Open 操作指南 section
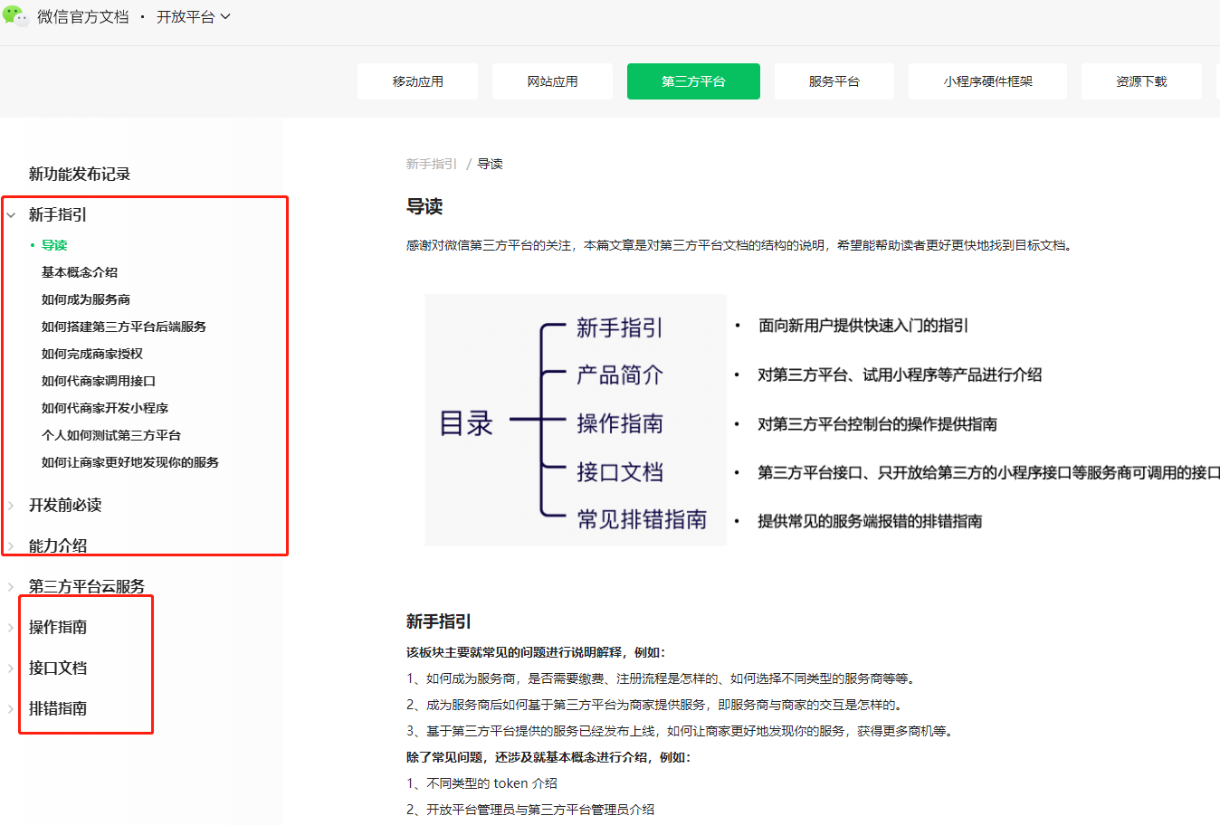Screen dimensions: 1220x825 click(x=58, y=627)
